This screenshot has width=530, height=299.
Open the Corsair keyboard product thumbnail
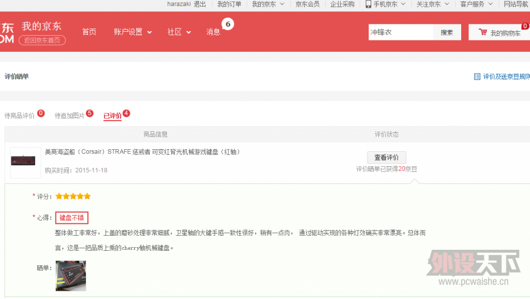tap(25, 162)
